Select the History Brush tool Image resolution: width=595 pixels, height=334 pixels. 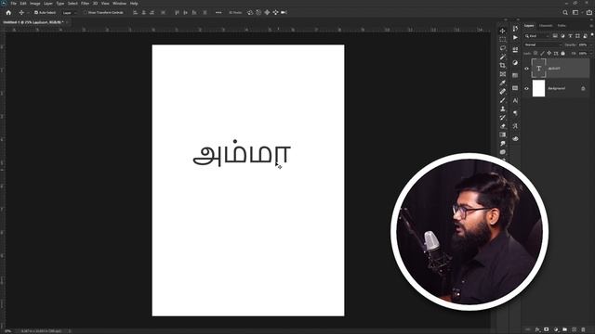502,118
